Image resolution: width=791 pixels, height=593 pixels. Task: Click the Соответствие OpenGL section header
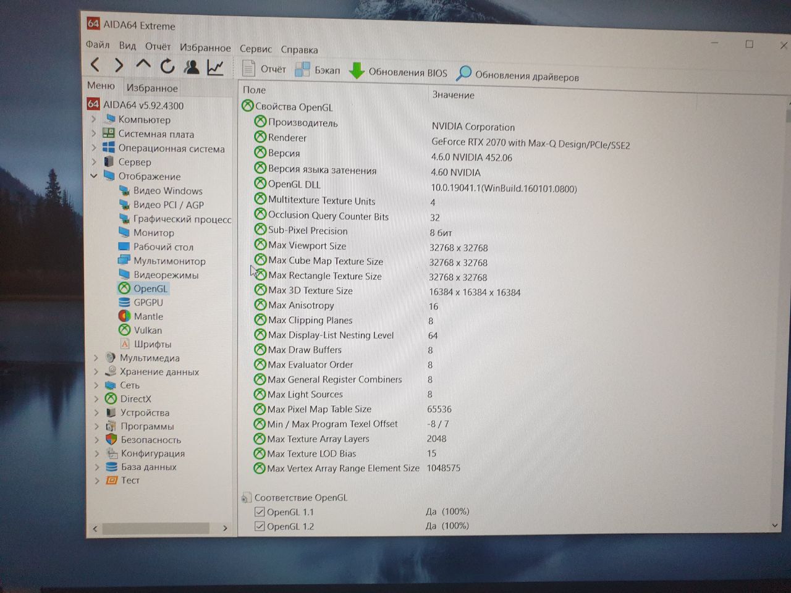pos(294,497)
